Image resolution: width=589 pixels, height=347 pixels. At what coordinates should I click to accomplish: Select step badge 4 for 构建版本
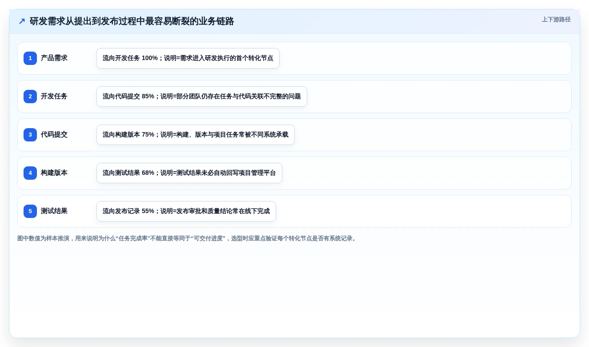click(30, 173)
